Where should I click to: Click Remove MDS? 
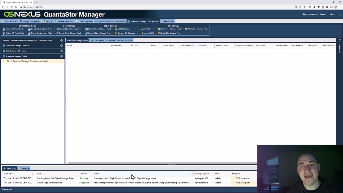(x=146, y=33)
